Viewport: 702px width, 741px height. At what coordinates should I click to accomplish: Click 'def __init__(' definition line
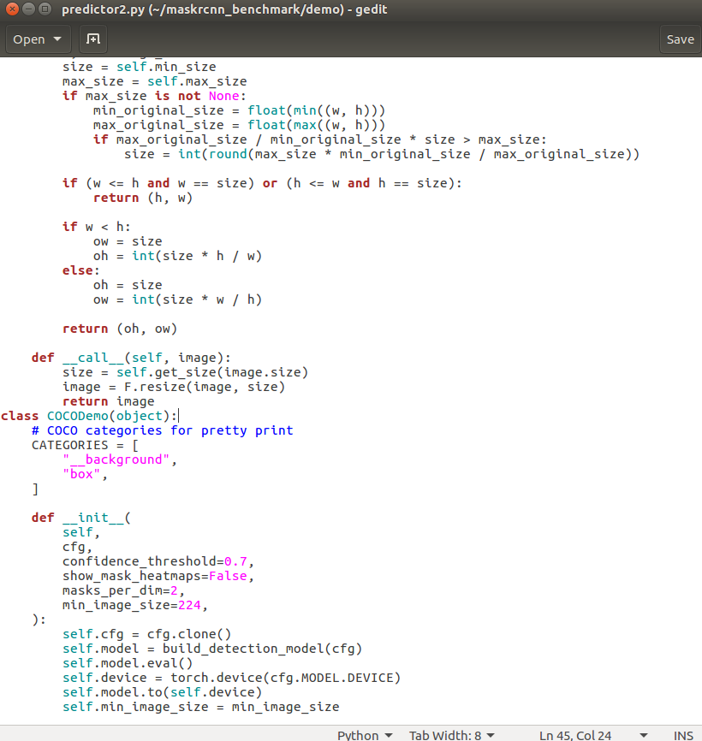coord(81,518)
